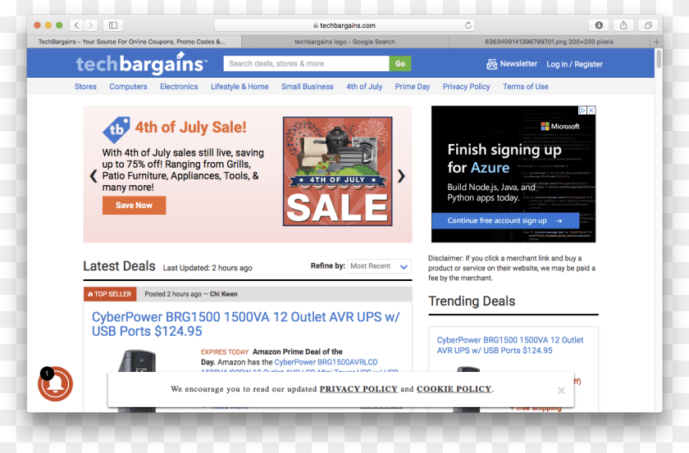Switch to techbargains logo Google Search tab
The image size is (689, 453).
[345, 42]
